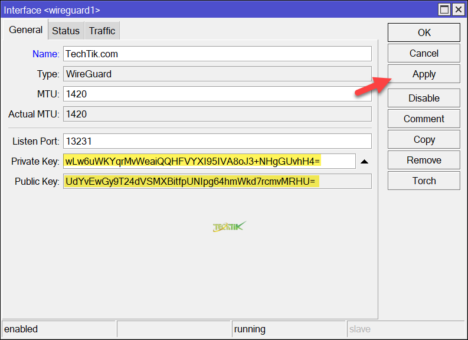Close the Interface window
The width and height of the screenshot is (468, 340).
point(458,9)
